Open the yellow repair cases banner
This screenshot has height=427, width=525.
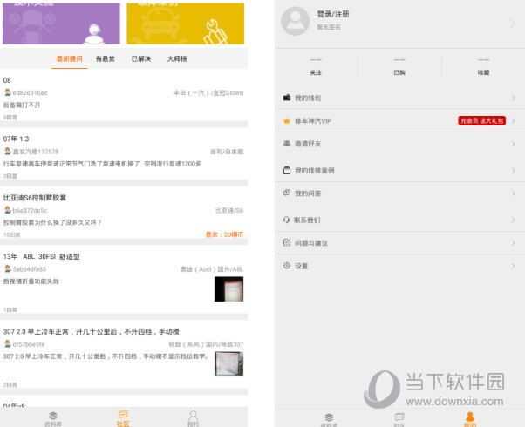tap(185, 23)
